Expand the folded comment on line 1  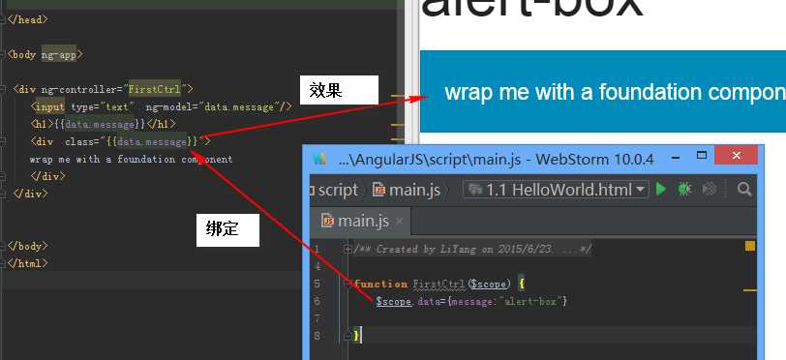pos(348,249)
